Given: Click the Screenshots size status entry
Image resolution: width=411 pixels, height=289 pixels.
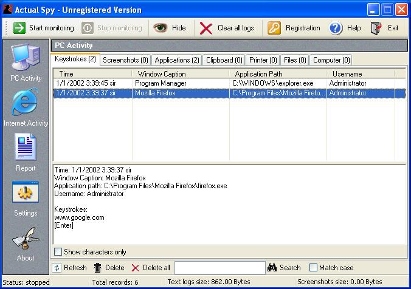Looking at the screenshot, I should [339, 282].
